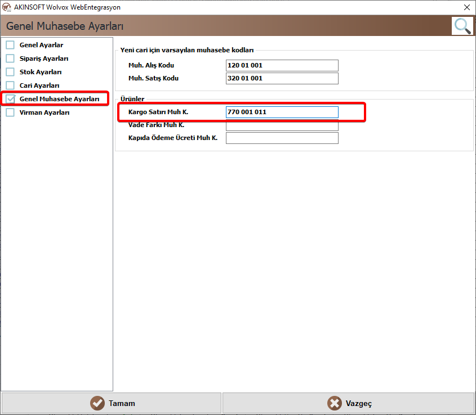Viewport: 476px width, 415px height.
Task: Click the "Vade Farkı Muh K." label
Action: pos(157,125)
